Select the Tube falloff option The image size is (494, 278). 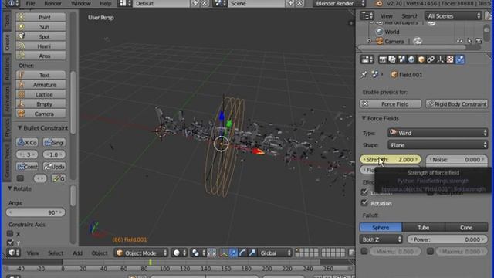click(424, 227)
